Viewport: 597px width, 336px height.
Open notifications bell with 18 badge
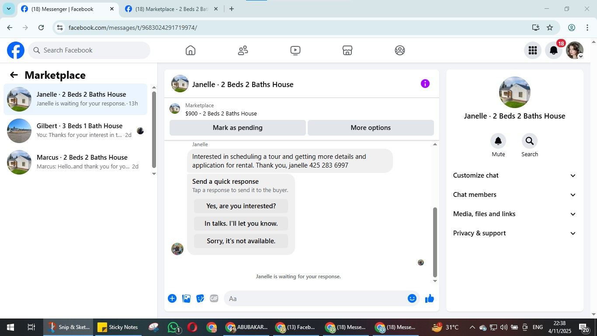(x=554, y=50)
